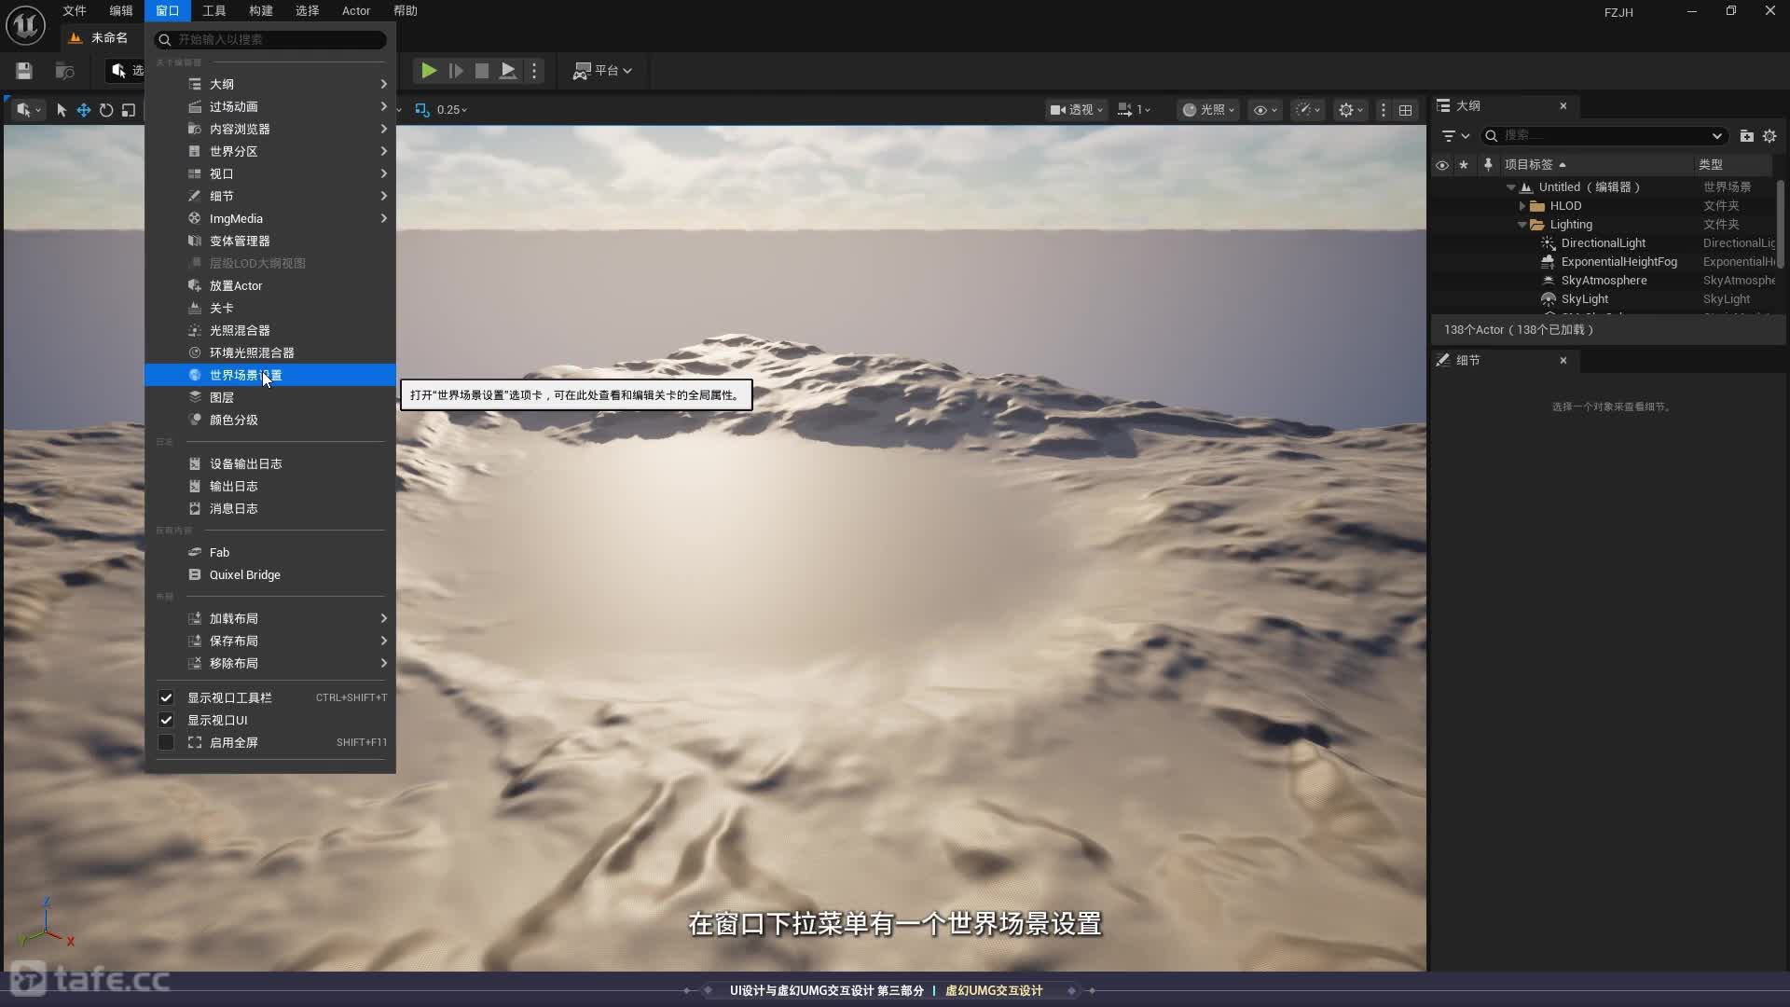Click Quixel Bridge menu entry
Viewport: 1790px width, 1007px height.
tap(244, 575)
